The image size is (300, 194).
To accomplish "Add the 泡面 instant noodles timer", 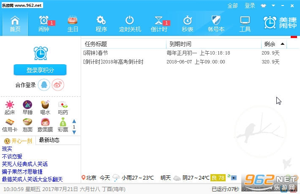I will (27, 125).
